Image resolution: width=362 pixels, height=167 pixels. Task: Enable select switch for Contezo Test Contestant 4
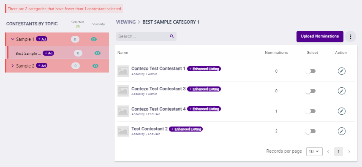310,111
